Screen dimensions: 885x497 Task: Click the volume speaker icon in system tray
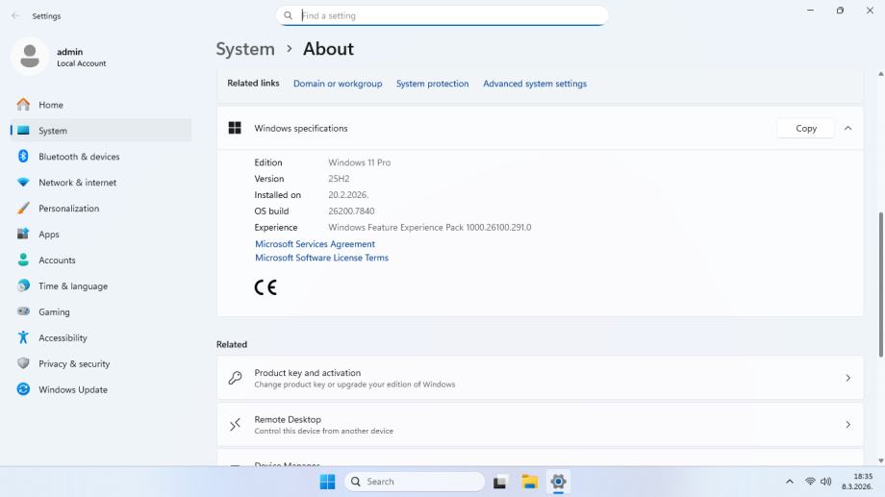pyautogui.click(x=825, y=482)
